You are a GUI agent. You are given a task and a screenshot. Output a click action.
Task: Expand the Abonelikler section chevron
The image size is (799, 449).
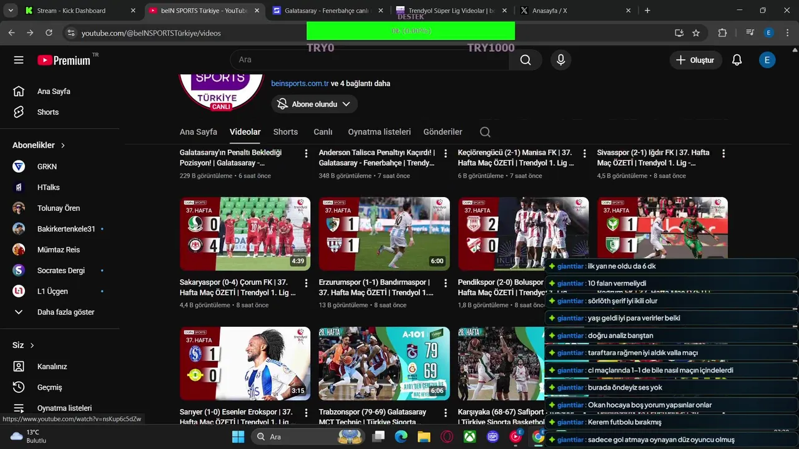click(63, 145)
